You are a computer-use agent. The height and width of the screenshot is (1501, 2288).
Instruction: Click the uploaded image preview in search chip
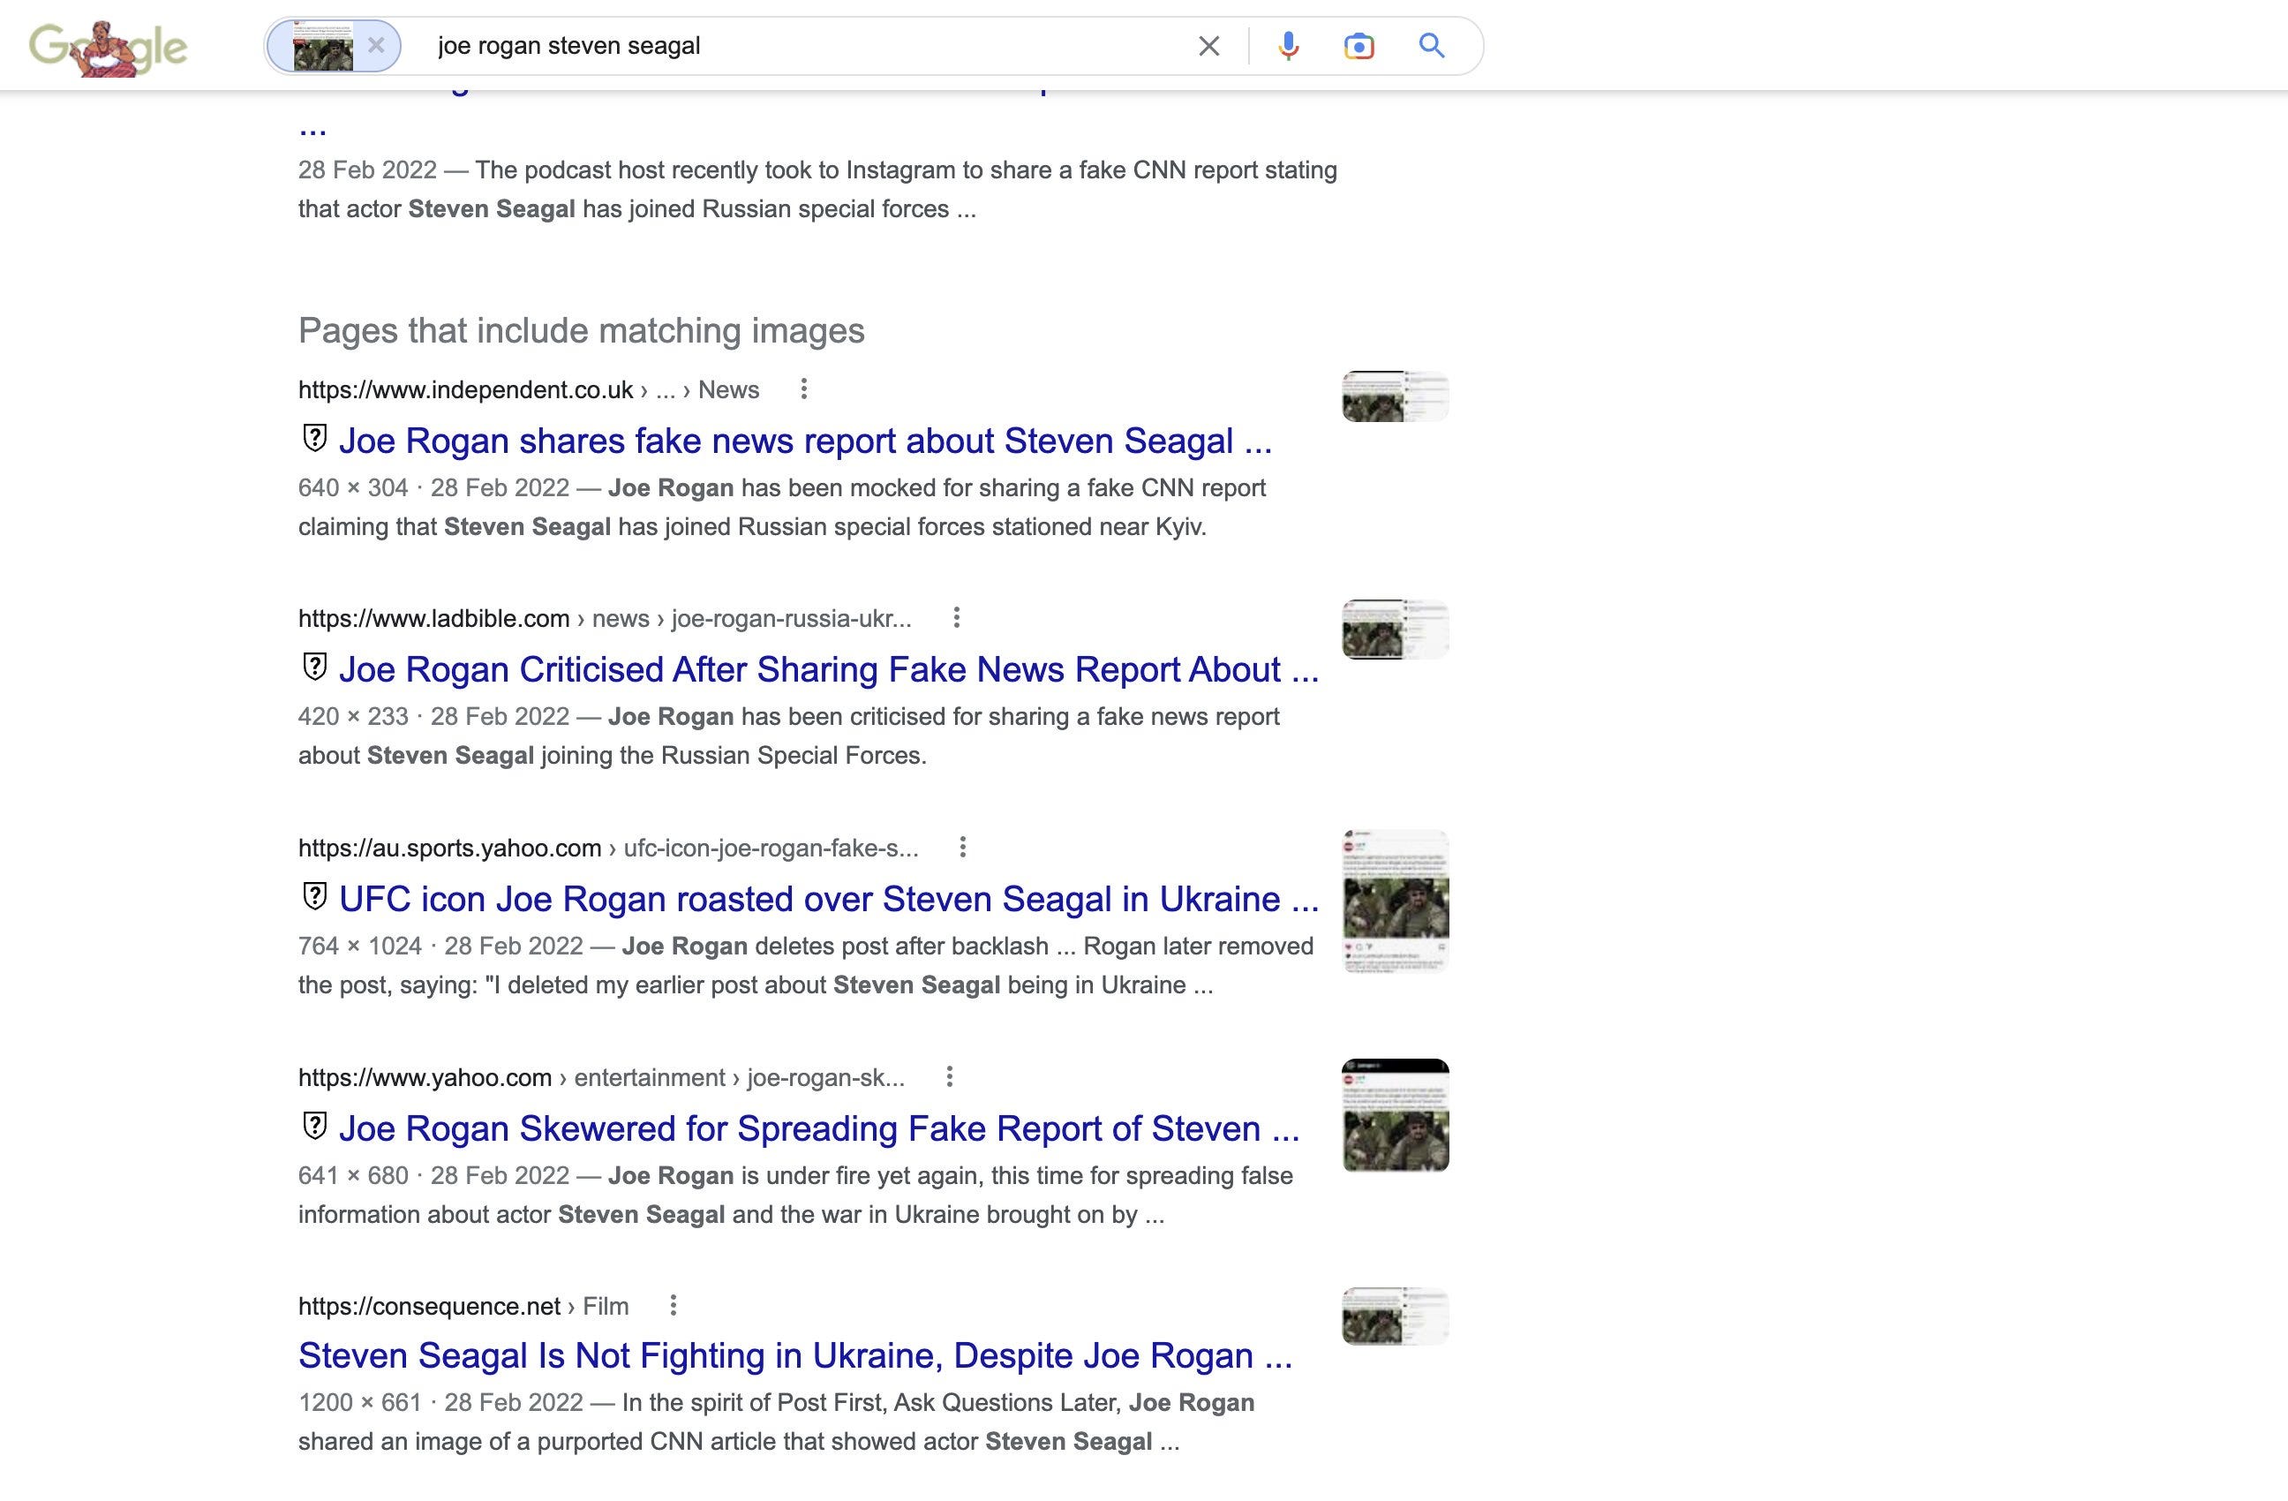(323, 46)
